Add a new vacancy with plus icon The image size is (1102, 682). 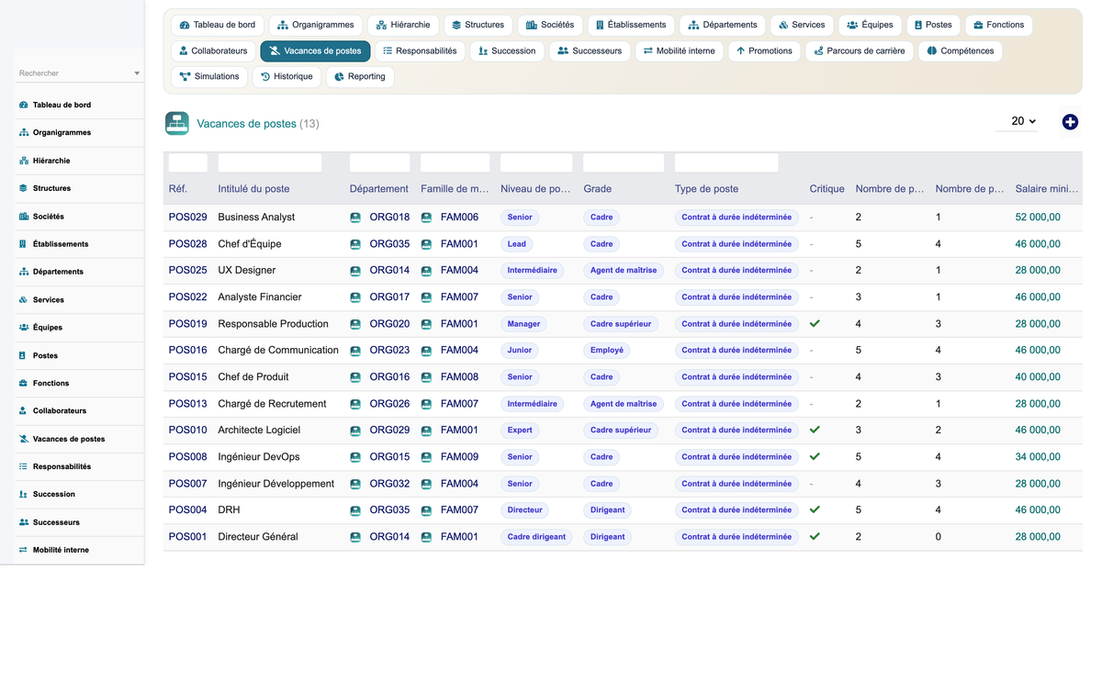coord(1070,122)
